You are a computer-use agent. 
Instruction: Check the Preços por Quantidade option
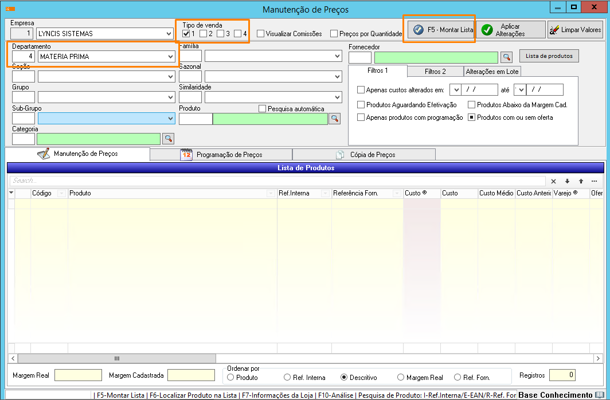(x=334, y=34)
